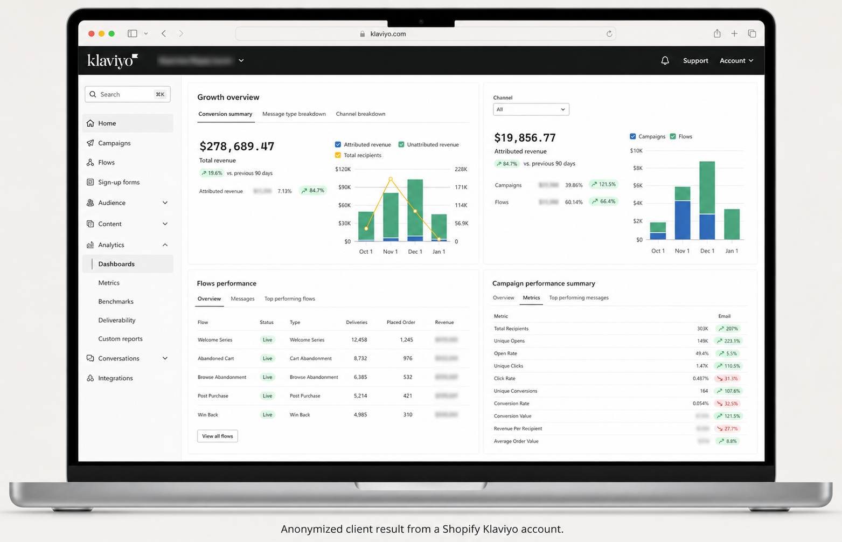Image resolution: width=842 pixels, height=542 pixels.
Task: Select the Flows performance Overview tab
Action: pos(209,298)
